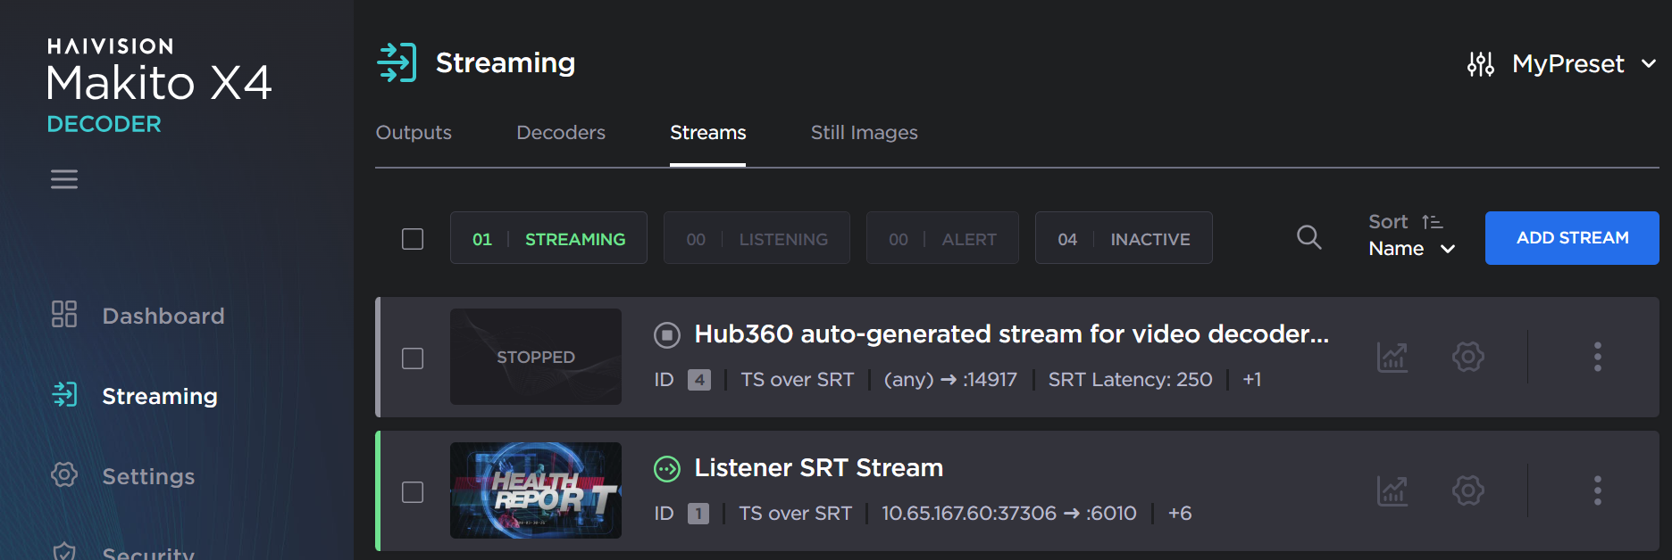Viewport: 1672px width, 560px height.
Task: Open more options menu for Hub360 stream
Action: 1598,357
